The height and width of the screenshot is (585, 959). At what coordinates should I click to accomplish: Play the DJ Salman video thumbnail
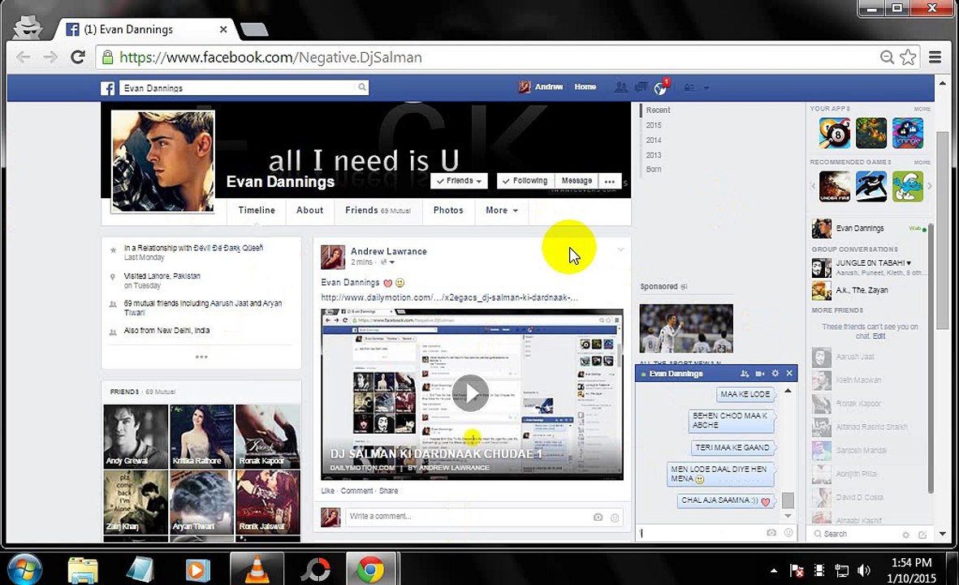click(x=470, y=393)
